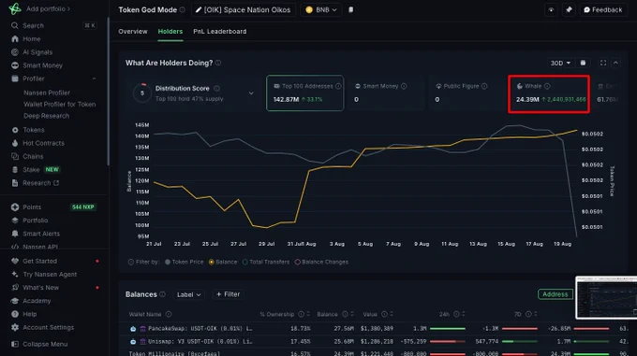Select the Top 100 Addresses card
The image size is (637, 356).
point(305,93)
